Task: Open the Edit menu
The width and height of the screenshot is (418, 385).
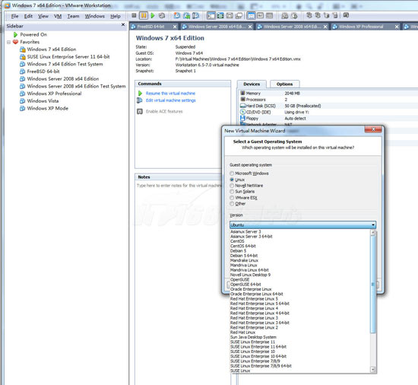Action: (28, 16)
